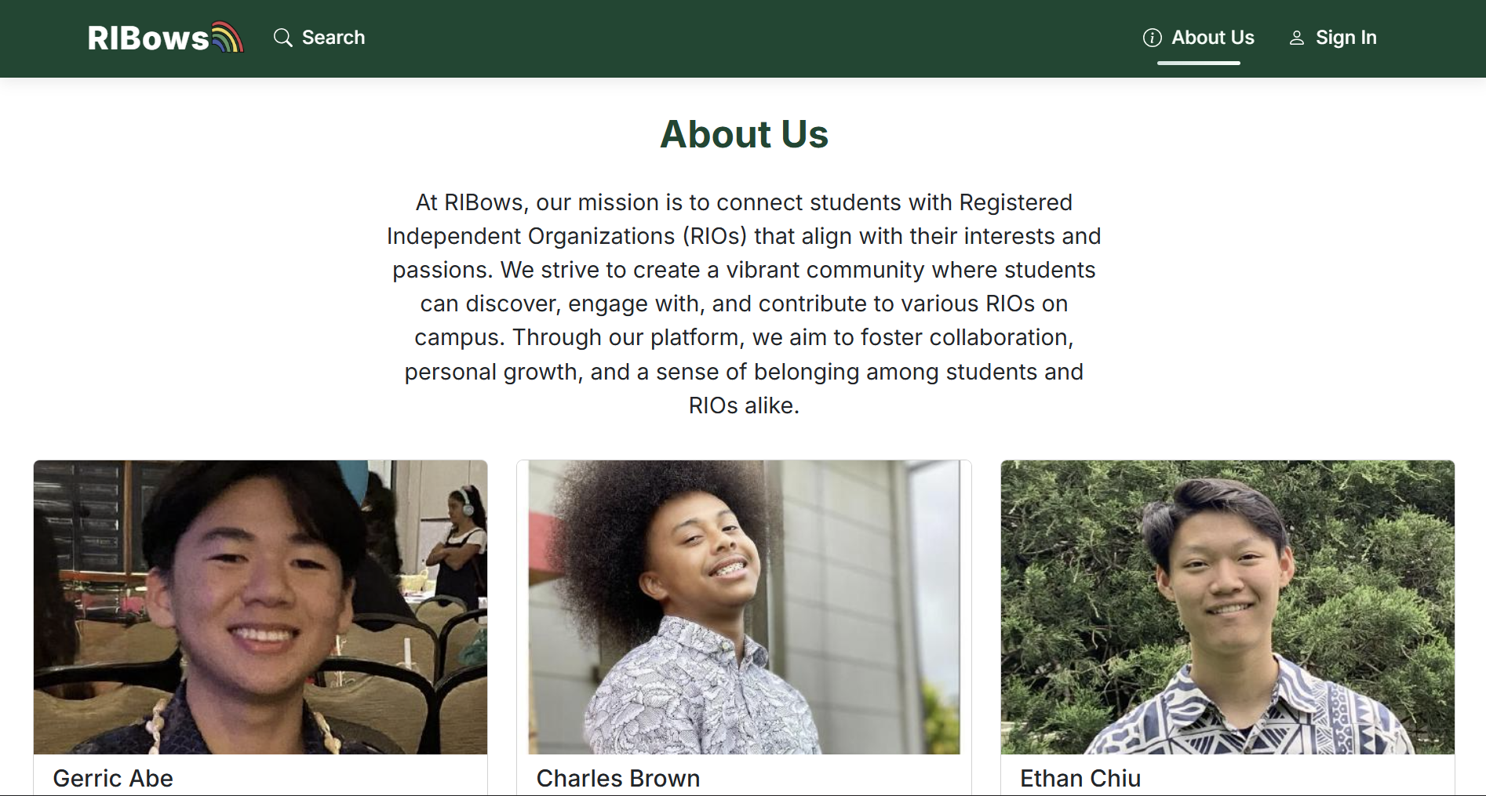Viewport: 1486px width, 796px height.
Task: Click the white underline below About Us tab
Action: coord(1198,63)
